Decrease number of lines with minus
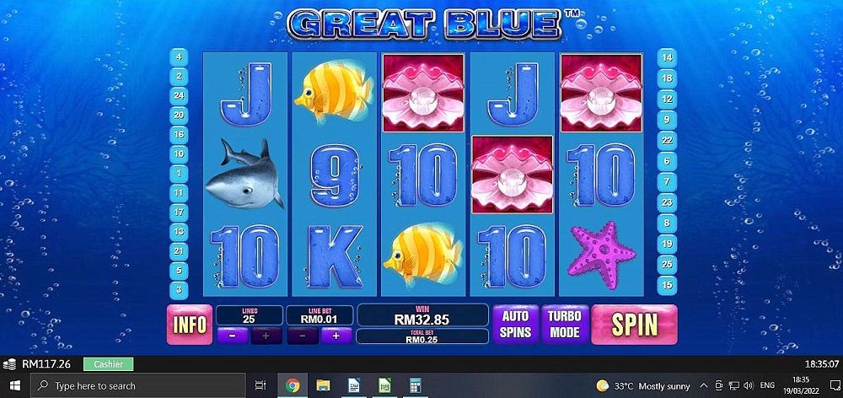This screenshot has width=843, height=398. click(x=233, y=336)
